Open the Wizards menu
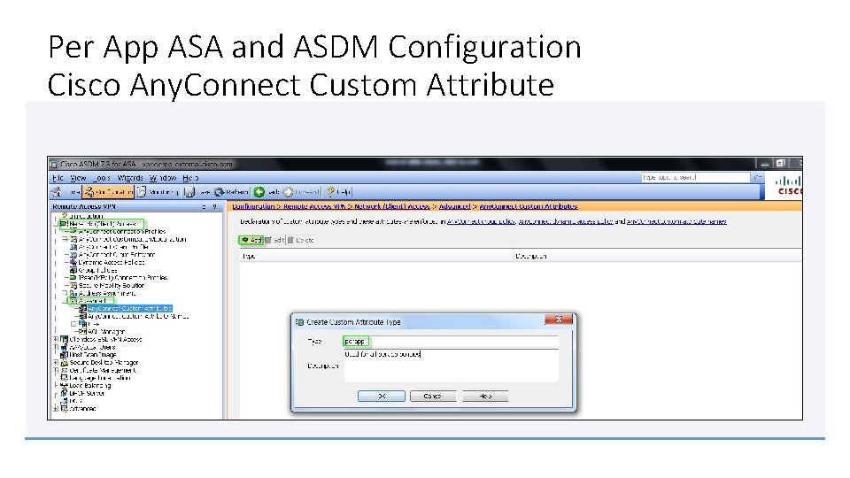 coord(130,178)
